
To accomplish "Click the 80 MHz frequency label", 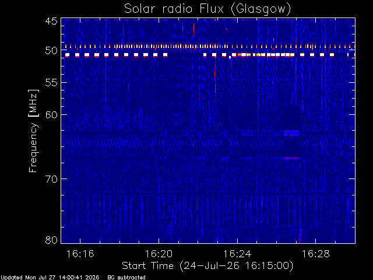I will pos(51,240).
